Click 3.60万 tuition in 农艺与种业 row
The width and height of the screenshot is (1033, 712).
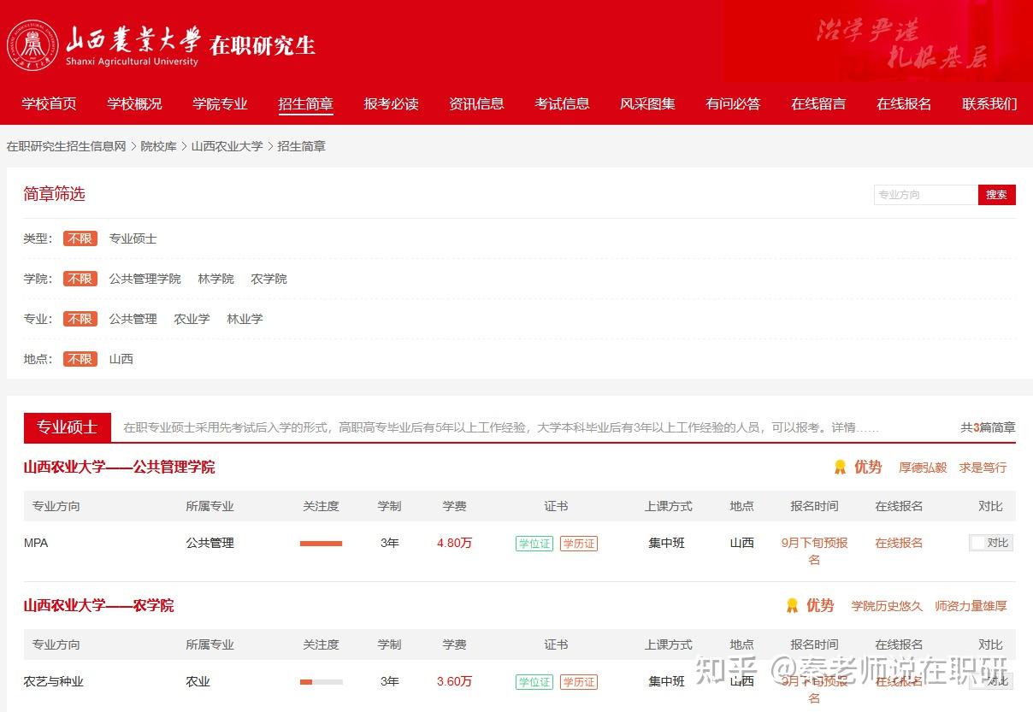pyautogui.click(x=454, y=681)
